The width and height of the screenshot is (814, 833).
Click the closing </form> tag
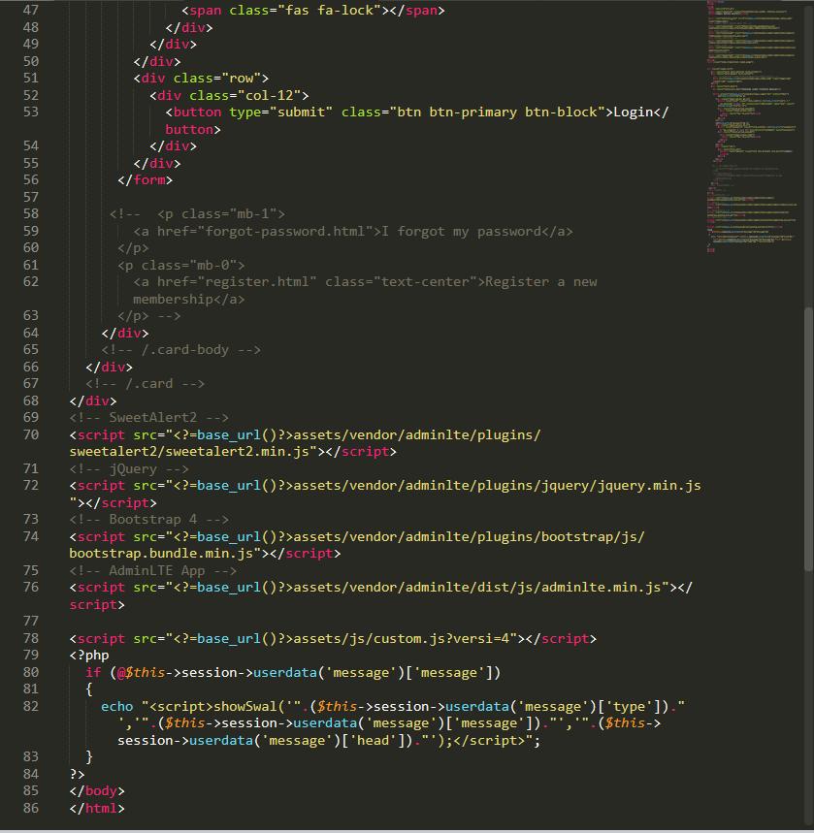tap(146, 180)
